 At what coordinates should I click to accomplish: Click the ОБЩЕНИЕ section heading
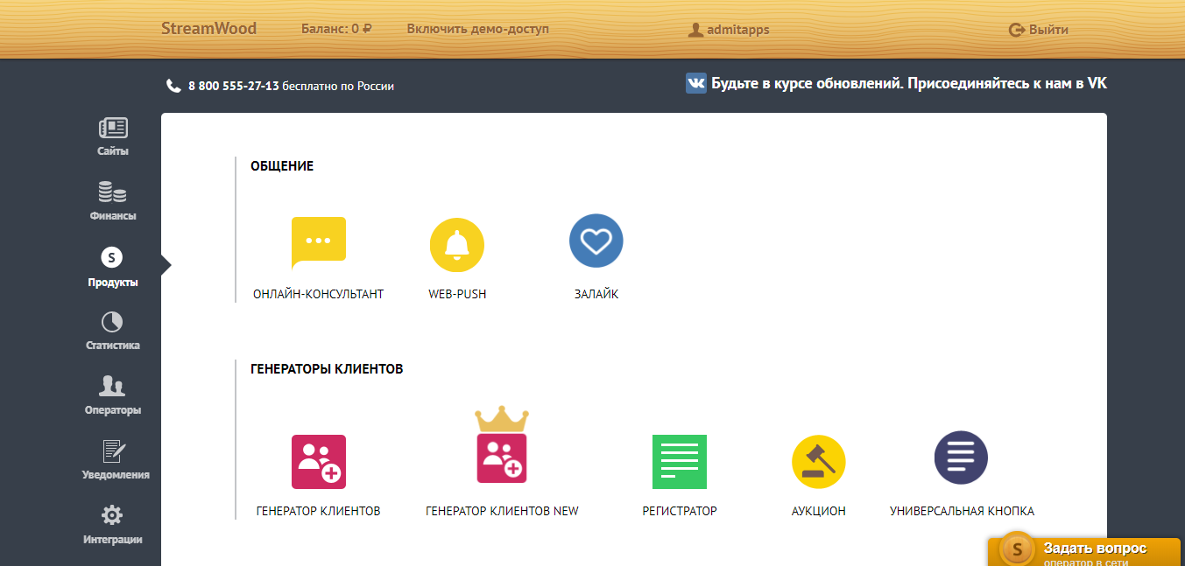[282, 166]
